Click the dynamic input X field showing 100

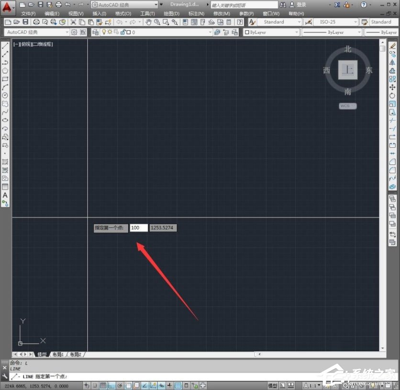pyautogui.click(x=139, y=227)
